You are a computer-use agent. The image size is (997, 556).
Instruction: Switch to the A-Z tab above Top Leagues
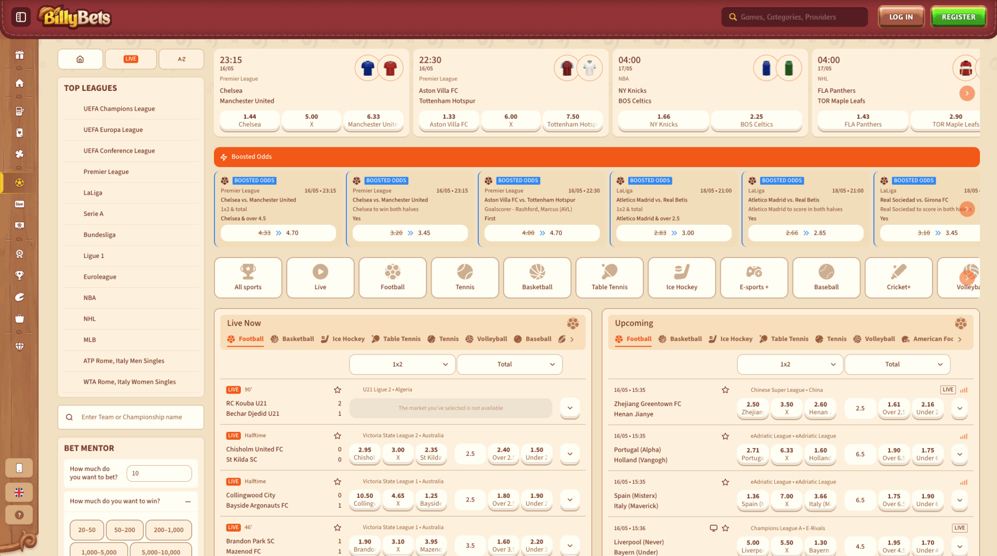(x=181, y=59)
